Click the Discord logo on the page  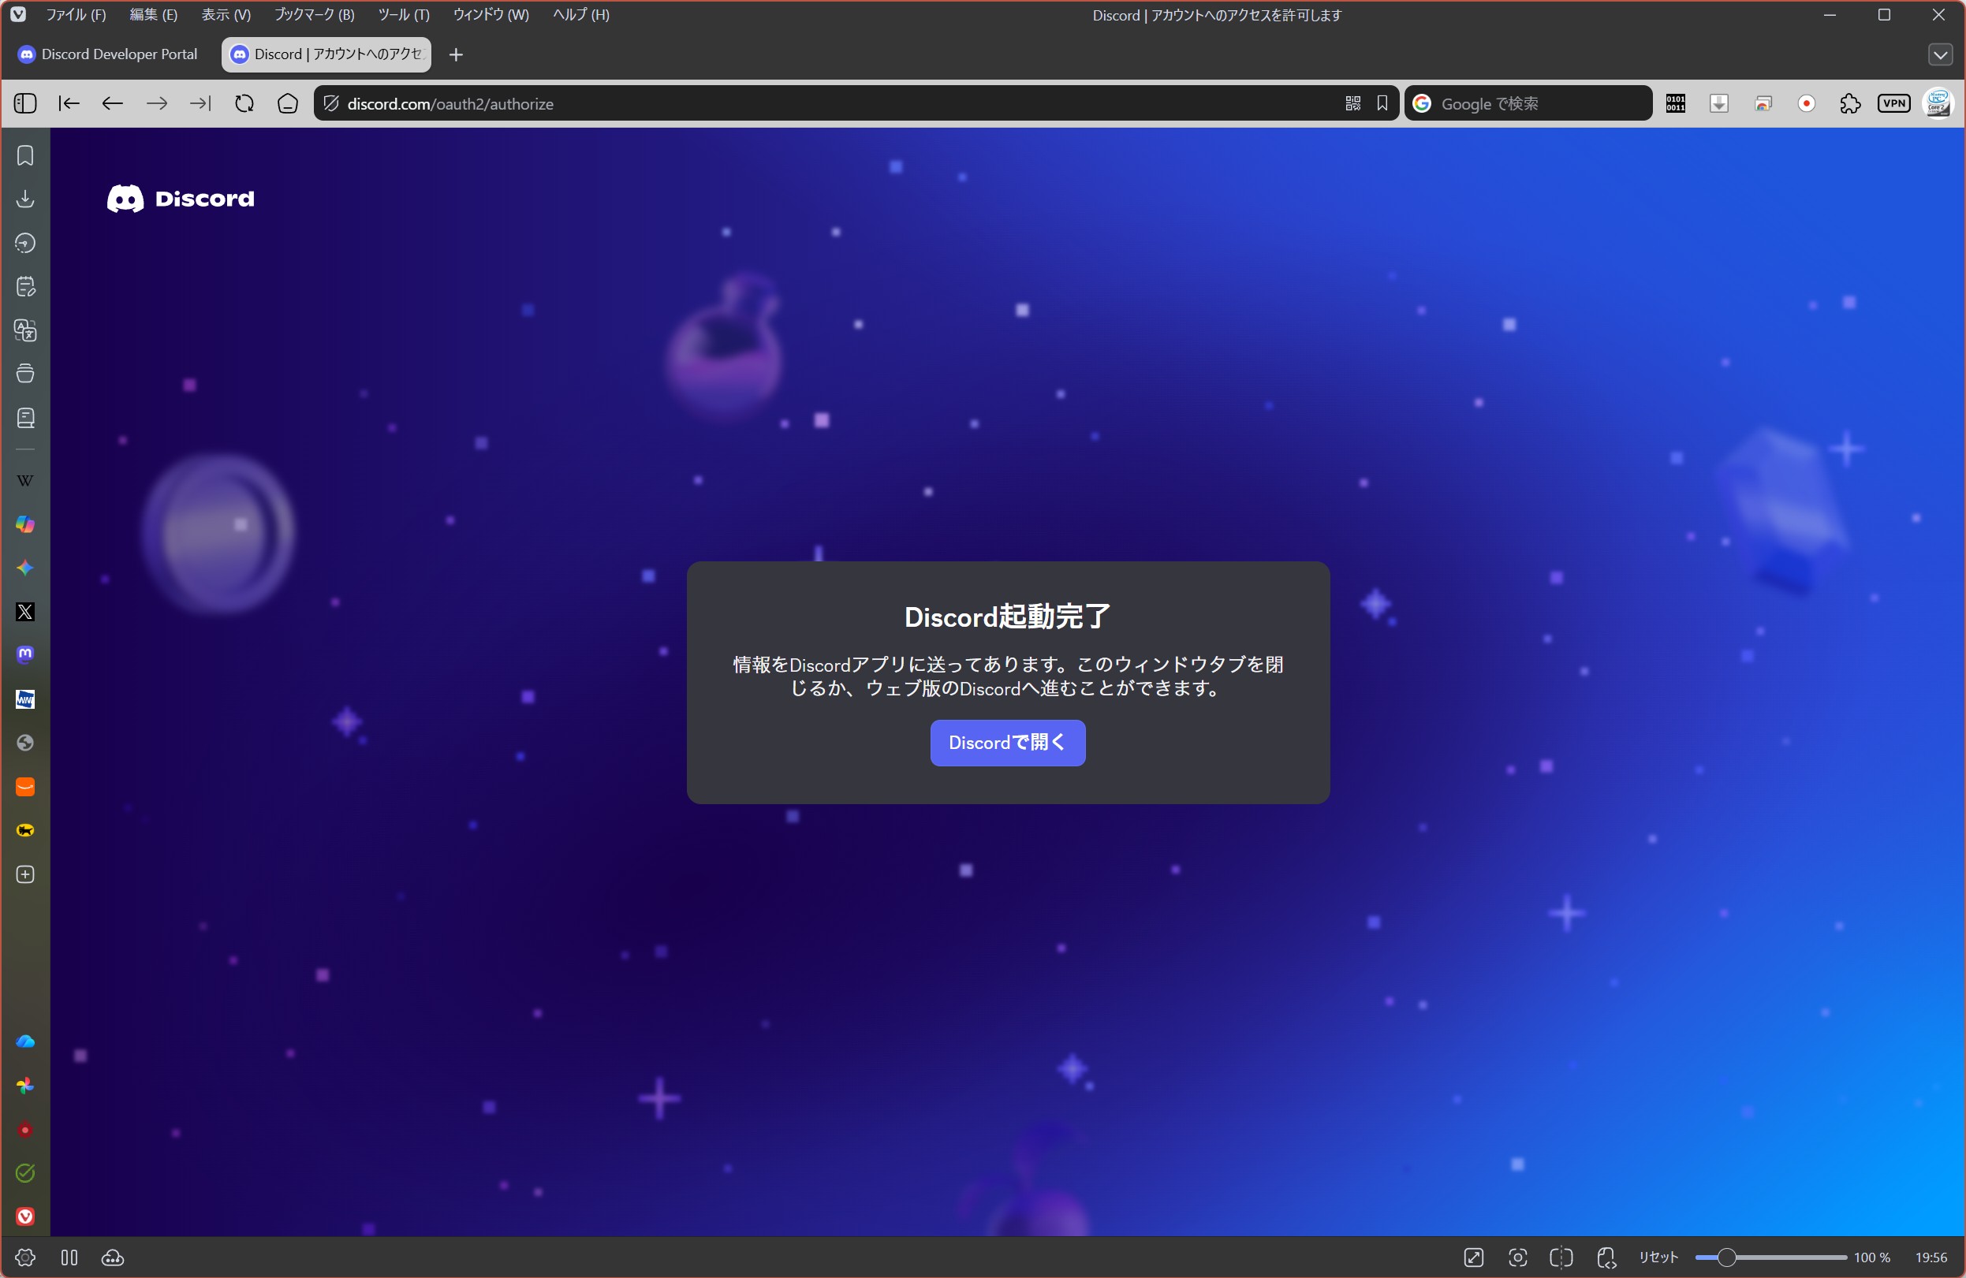[x=181, y=198]
